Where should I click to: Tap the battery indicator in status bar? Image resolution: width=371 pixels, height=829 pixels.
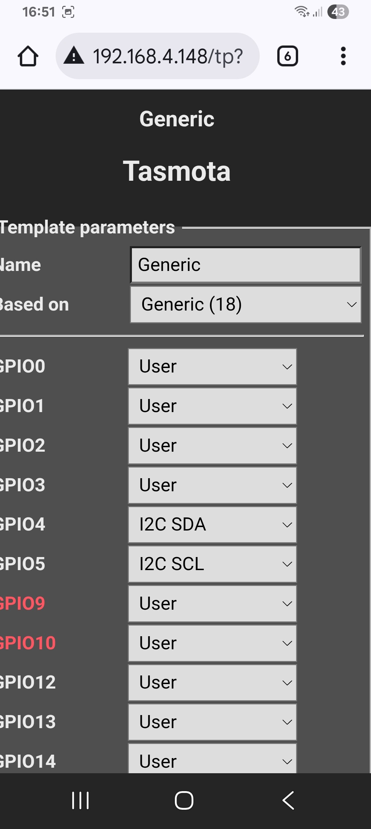[x=338, y=12]
